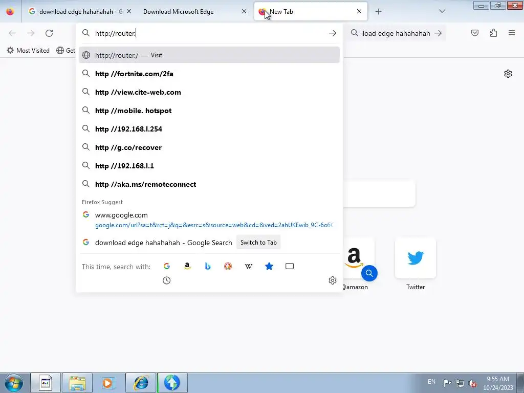The image size is (524, 393).
Task: Choose mobile. hotspot suggestion
Action: pos(209,111)
